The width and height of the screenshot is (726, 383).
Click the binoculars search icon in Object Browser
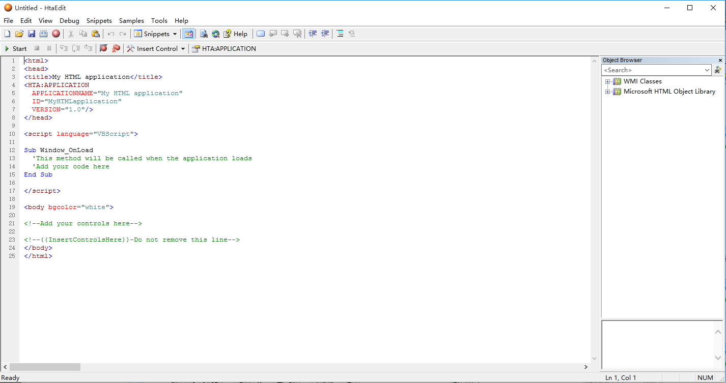pos(718,70)
